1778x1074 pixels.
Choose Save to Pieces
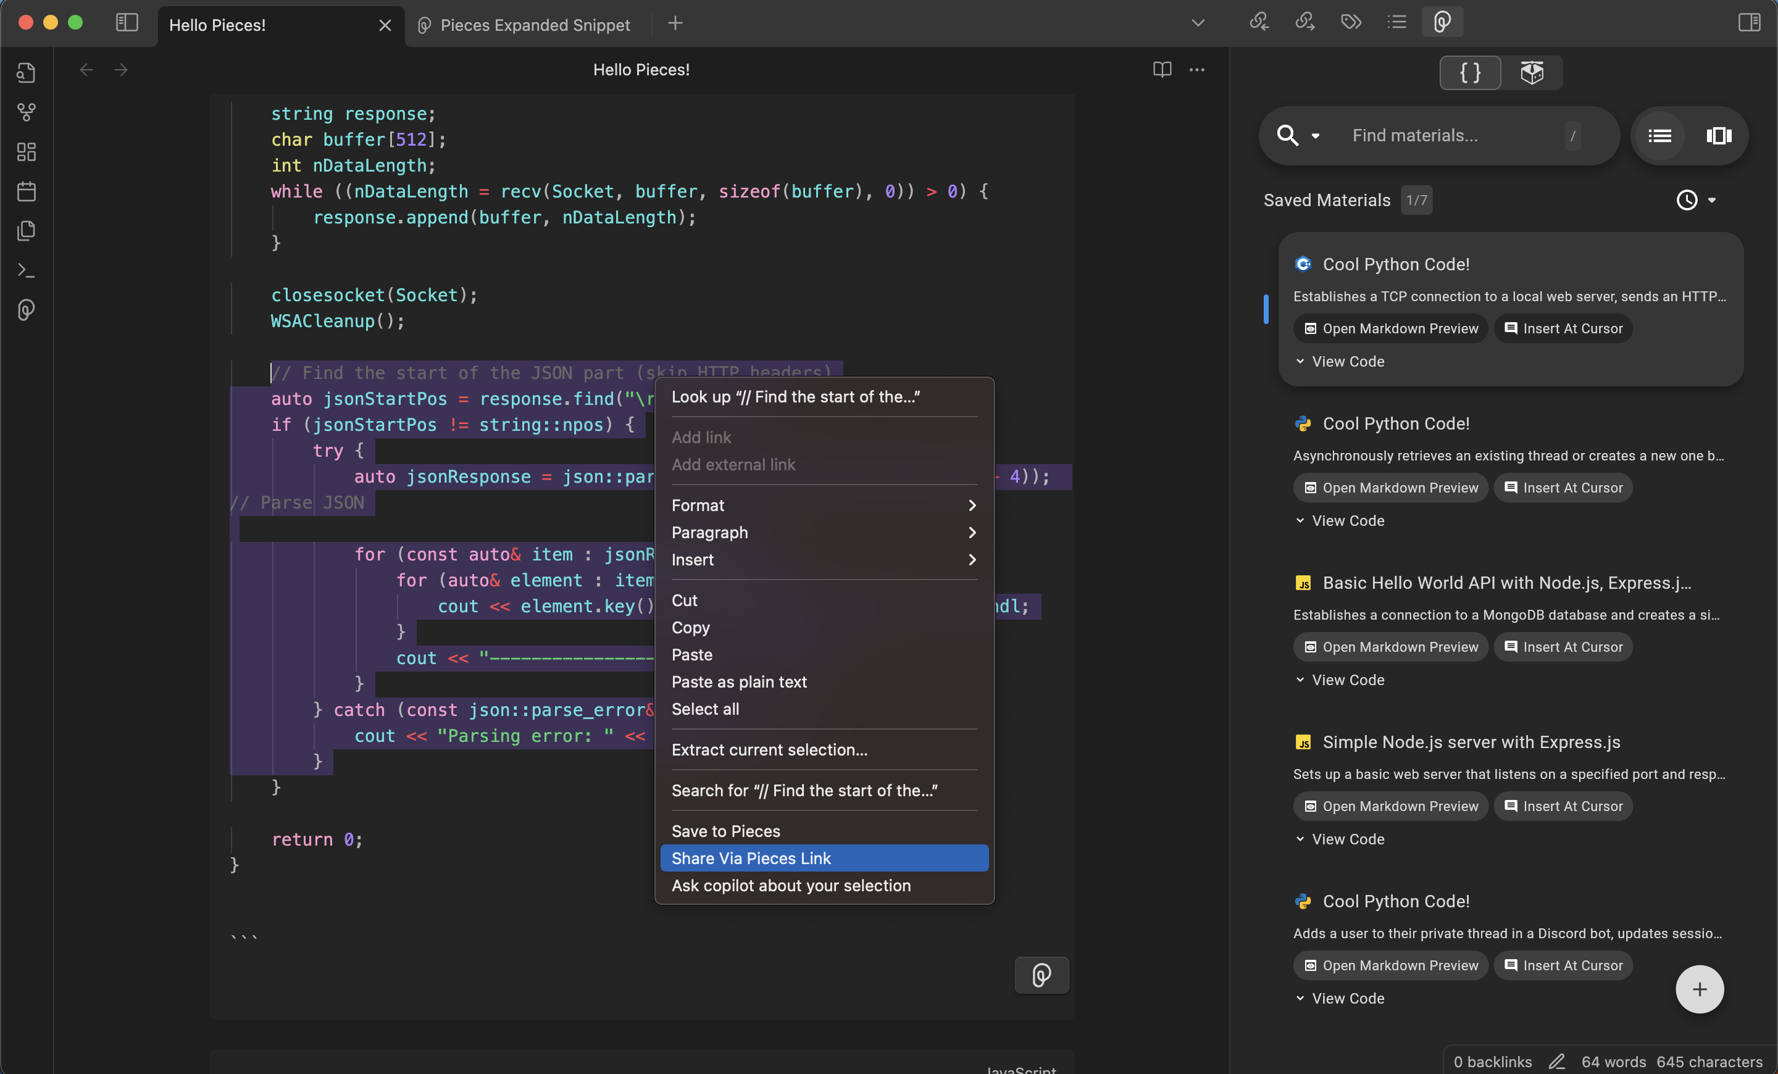coord(824,831)
